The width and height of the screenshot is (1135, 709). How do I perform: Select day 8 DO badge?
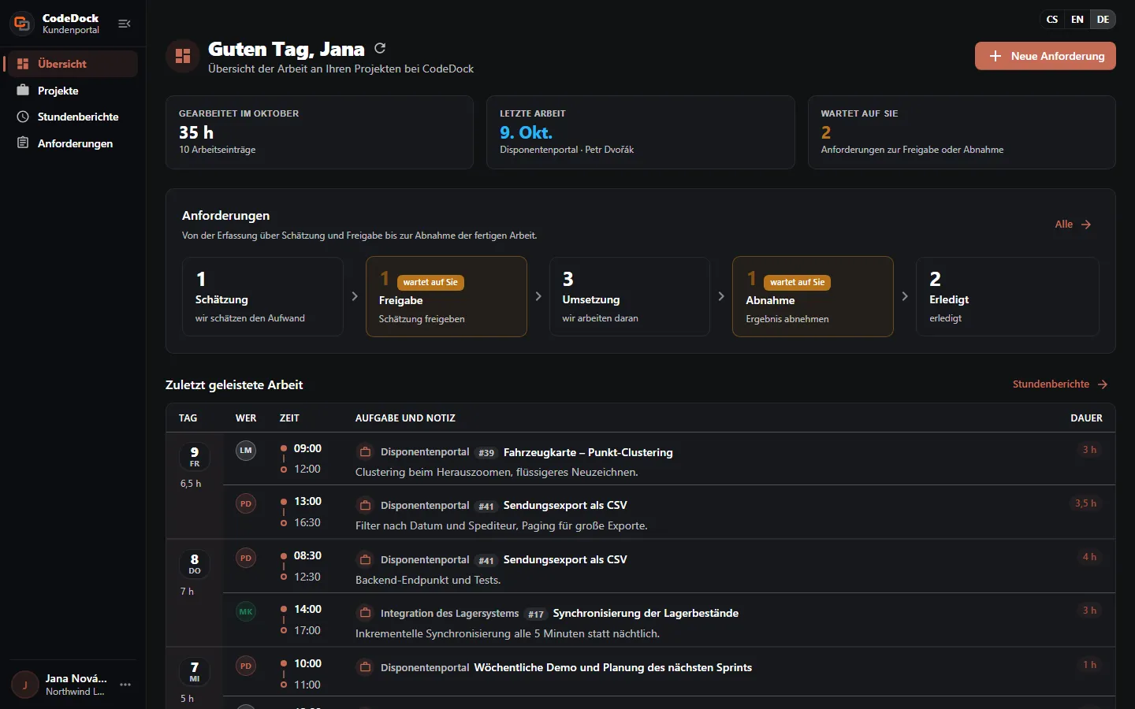[195, 563]
